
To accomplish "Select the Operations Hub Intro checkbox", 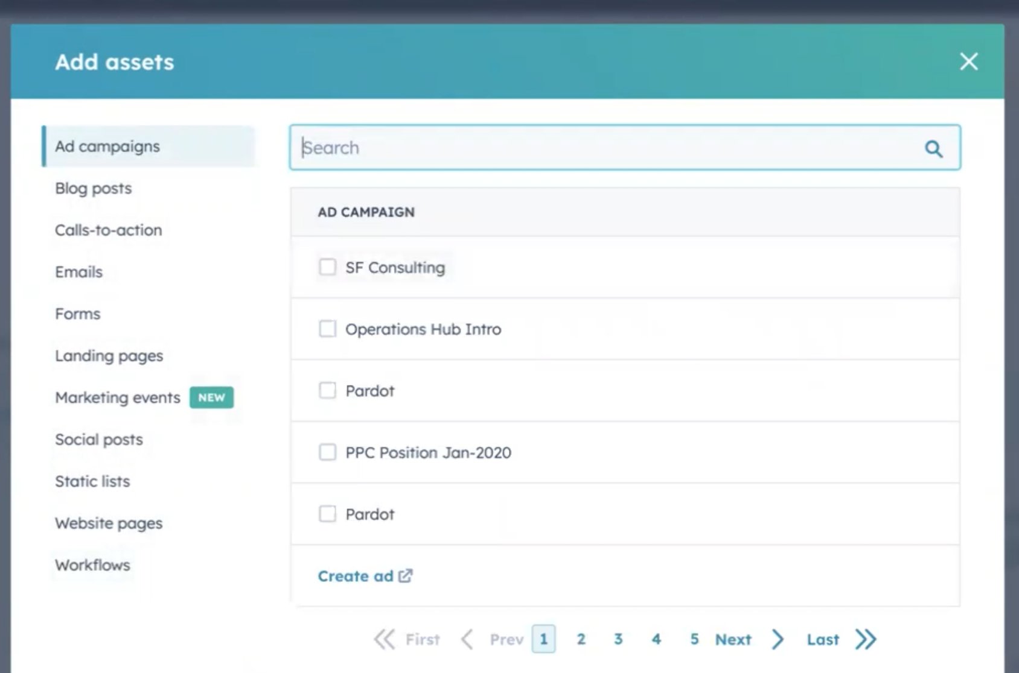I will [328, 329].
